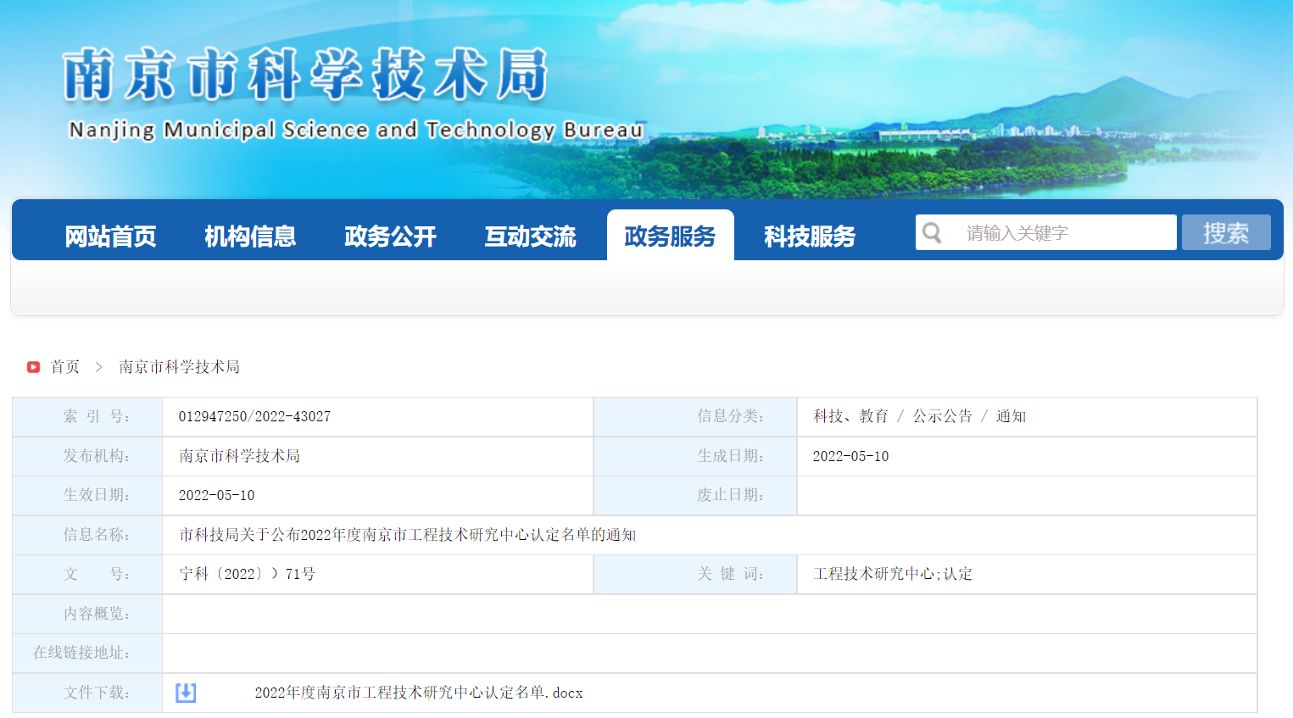
Task: Click the magnifying glass search icon
Action: tap(934, 231)
